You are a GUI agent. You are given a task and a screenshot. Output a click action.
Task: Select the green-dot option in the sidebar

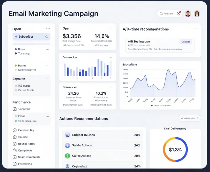click(x=16, y=65)
